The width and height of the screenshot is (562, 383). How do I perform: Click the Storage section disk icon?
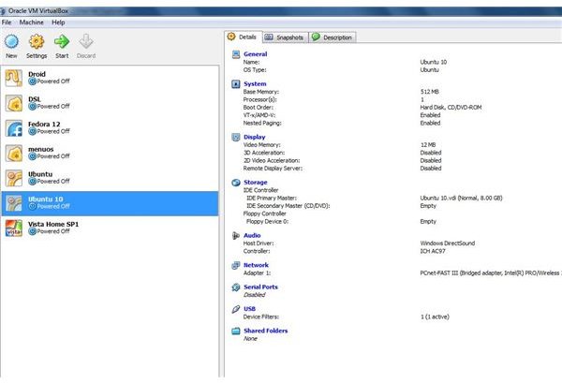pos(236,183)
